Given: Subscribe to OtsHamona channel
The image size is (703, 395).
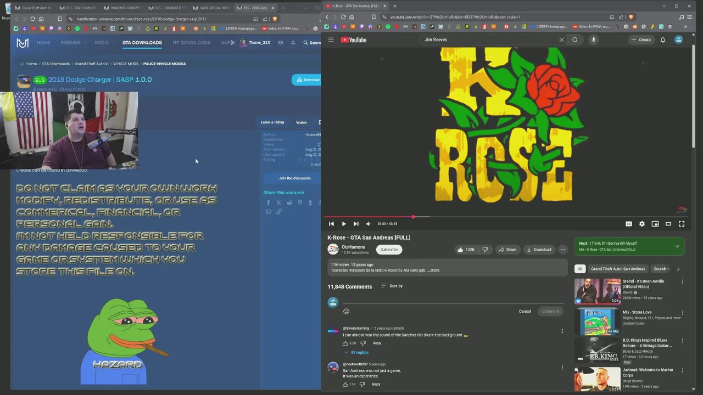Looking at the screenshot, I should (x=389, y=250).
